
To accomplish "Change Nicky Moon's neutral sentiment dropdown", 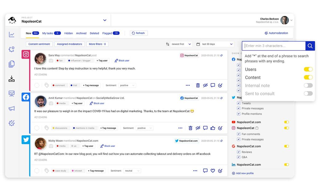I will tap(132, 171).
